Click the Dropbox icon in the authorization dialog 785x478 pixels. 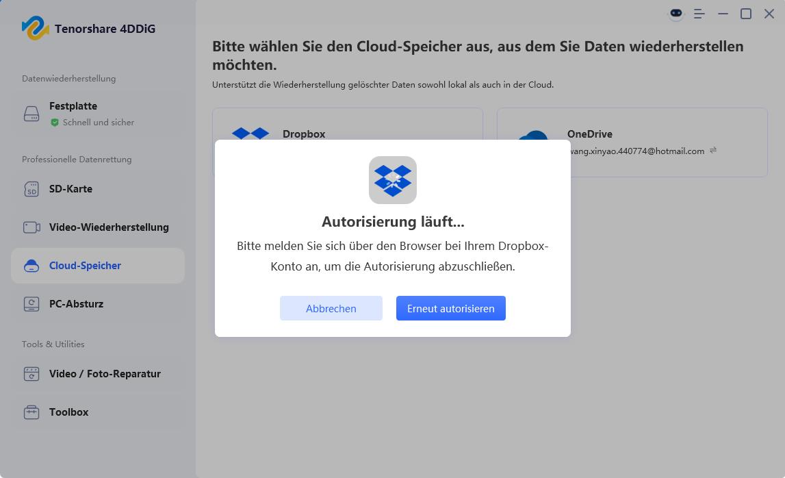click(x=392, y=180)
